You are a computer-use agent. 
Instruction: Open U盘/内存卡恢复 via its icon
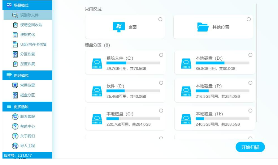tap(15, 44)
